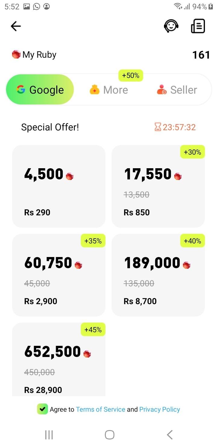The height and width of the screenshot is (447, 217).
Task: Buy 4,500 rubies for Rs 290
Action: tap(59, 186)
